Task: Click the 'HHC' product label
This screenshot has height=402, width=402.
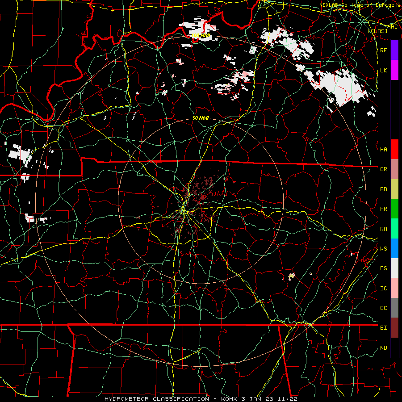Action: 393,27
